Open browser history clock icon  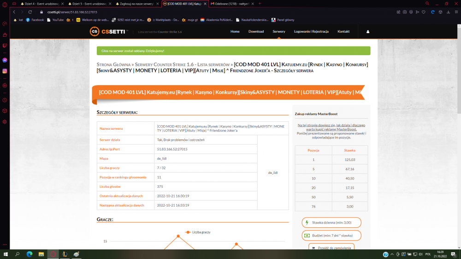(5, 100)
